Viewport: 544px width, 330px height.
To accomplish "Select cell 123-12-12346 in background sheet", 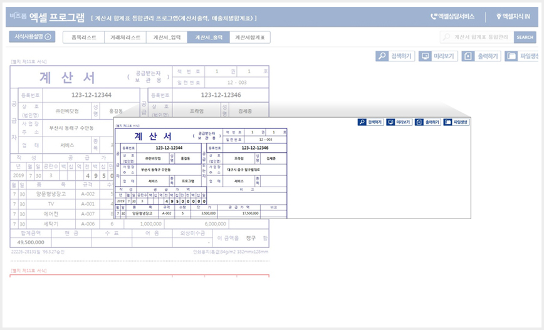I will [221, 95].
